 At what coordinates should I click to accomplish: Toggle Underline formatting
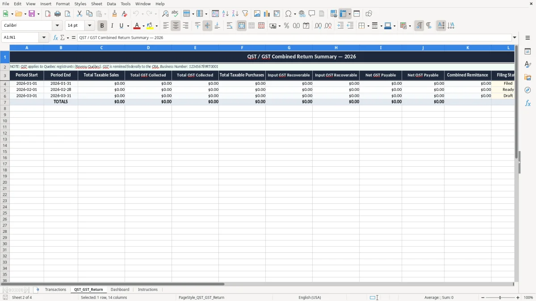pyautogui.click(x=121, y=26)
